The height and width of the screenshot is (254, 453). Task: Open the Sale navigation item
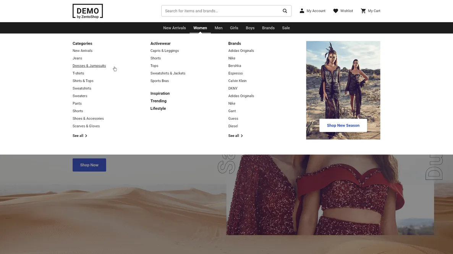pyautogui.click(x=286, y=28)
